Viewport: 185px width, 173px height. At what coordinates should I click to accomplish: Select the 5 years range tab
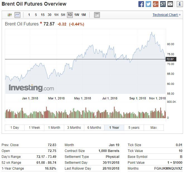(x=134, y=128)
